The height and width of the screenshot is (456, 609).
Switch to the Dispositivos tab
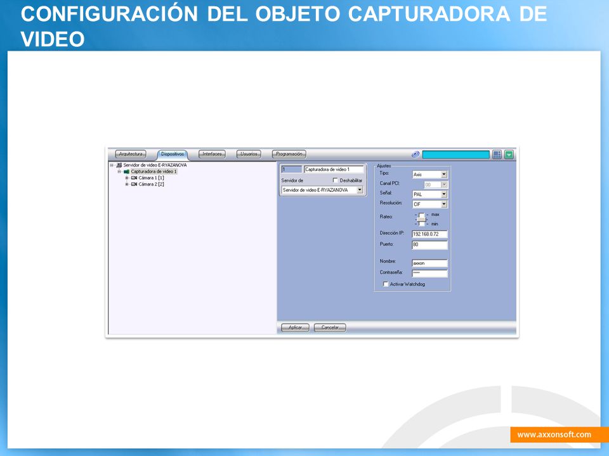173,154
